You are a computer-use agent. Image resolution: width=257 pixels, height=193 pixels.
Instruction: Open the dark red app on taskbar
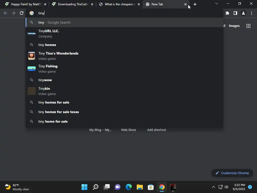(x=173, y=187)
